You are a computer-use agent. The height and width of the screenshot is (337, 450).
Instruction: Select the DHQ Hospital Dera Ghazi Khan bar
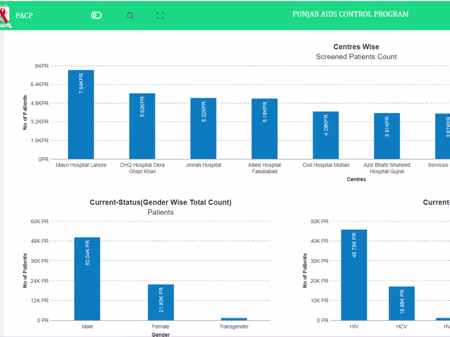tap(142, 126)
